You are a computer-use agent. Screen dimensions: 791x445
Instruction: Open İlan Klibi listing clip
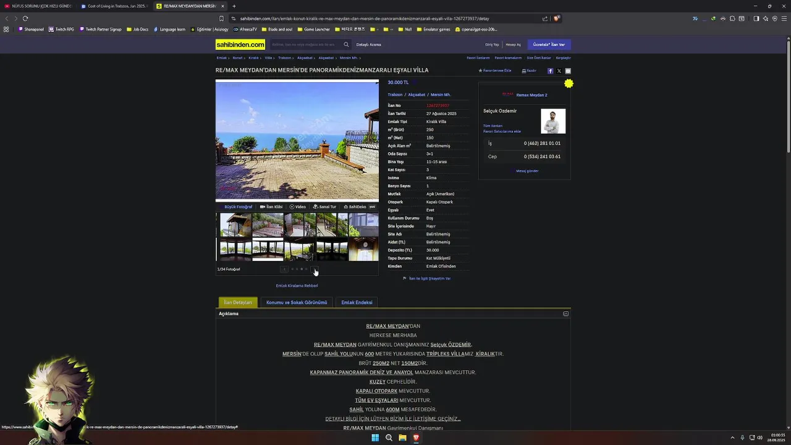(x=271, y=207)
